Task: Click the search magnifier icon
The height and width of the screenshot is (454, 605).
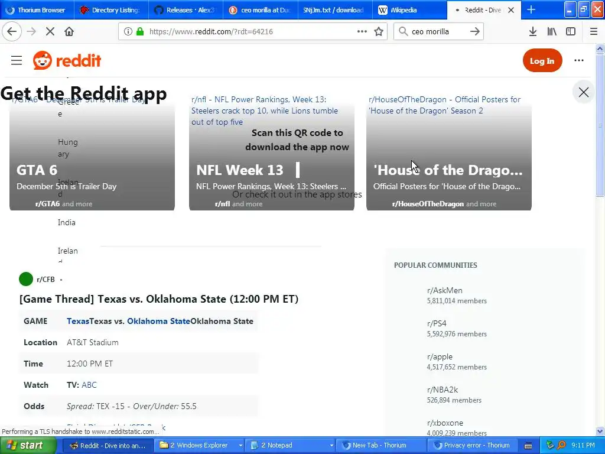Action: [403, 32]
